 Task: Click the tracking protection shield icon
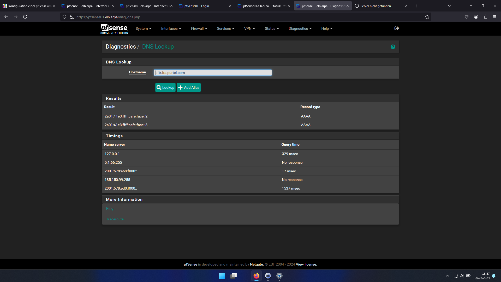tap(64, 17)
